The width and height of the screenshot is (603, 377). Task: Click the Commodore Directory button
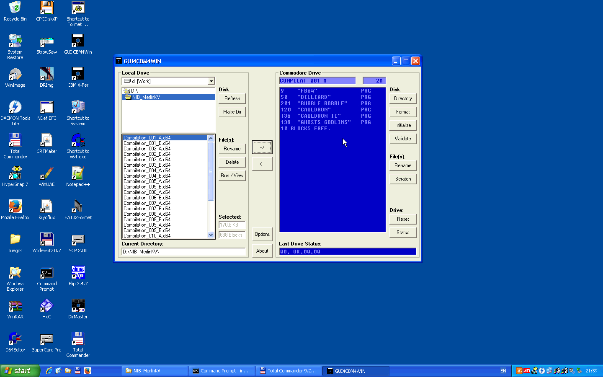point(403,98)
